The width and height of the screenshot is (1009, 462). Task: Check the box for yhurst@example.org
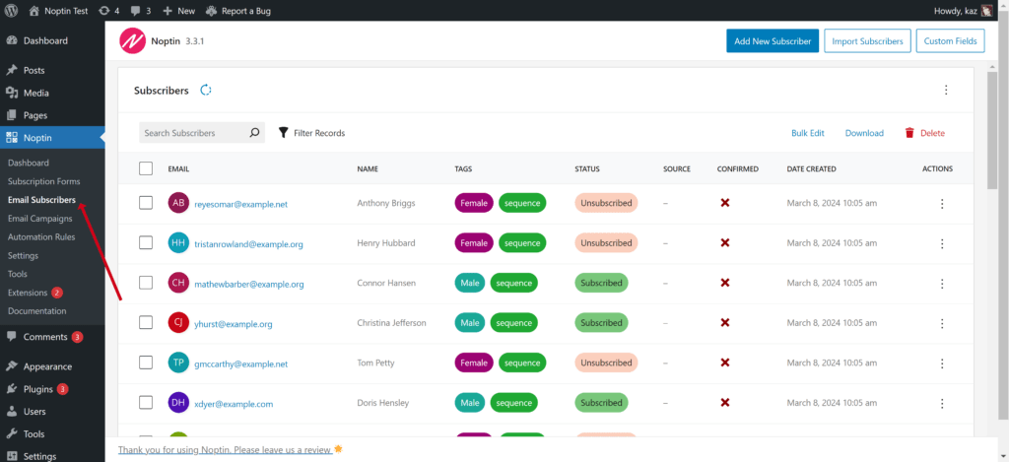click(146, 322)
